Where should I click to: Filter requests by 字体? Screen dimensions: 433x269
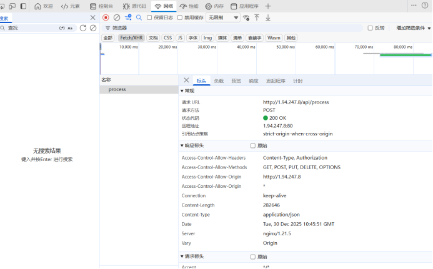193,38
